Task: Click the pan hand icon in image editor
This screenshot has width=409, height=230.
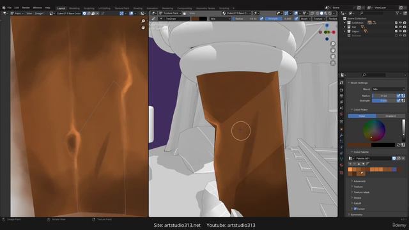Action: 143,27
